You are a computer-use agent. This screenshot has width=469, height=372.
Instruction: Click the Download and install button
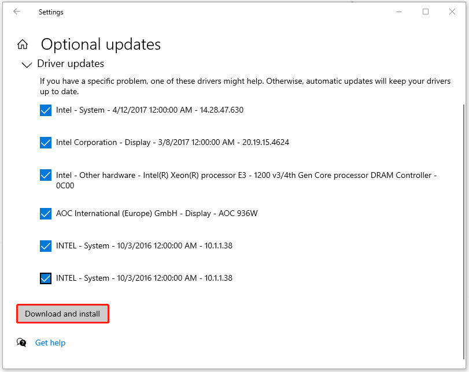[62, 313]
